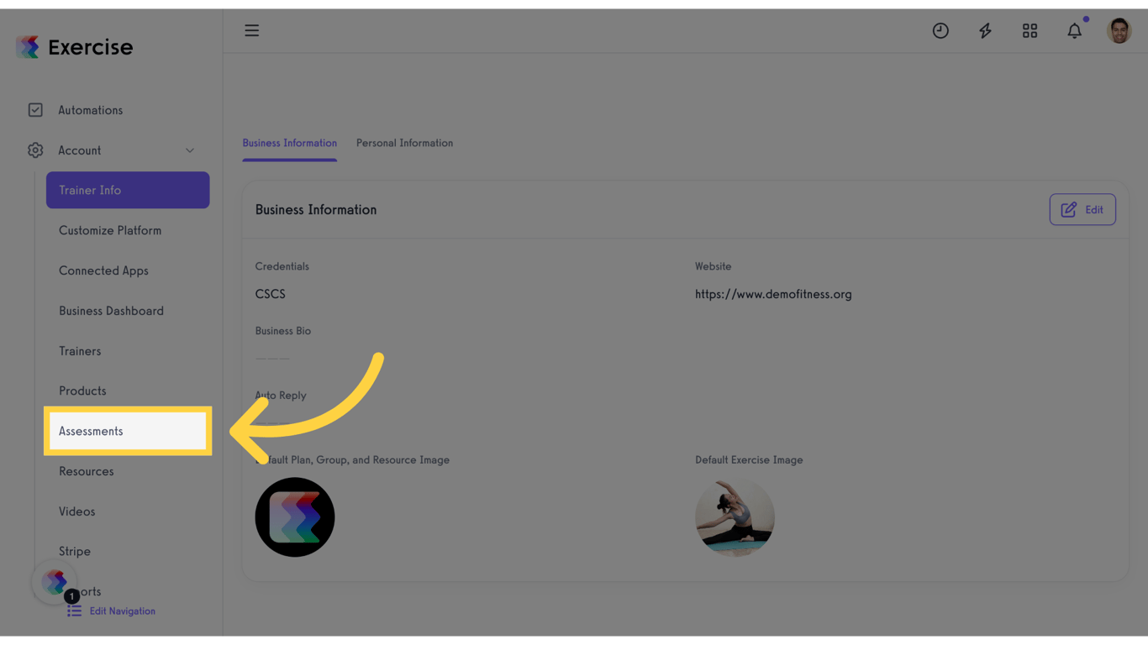Click the Edit Navigation list icon

pos(74,611)
